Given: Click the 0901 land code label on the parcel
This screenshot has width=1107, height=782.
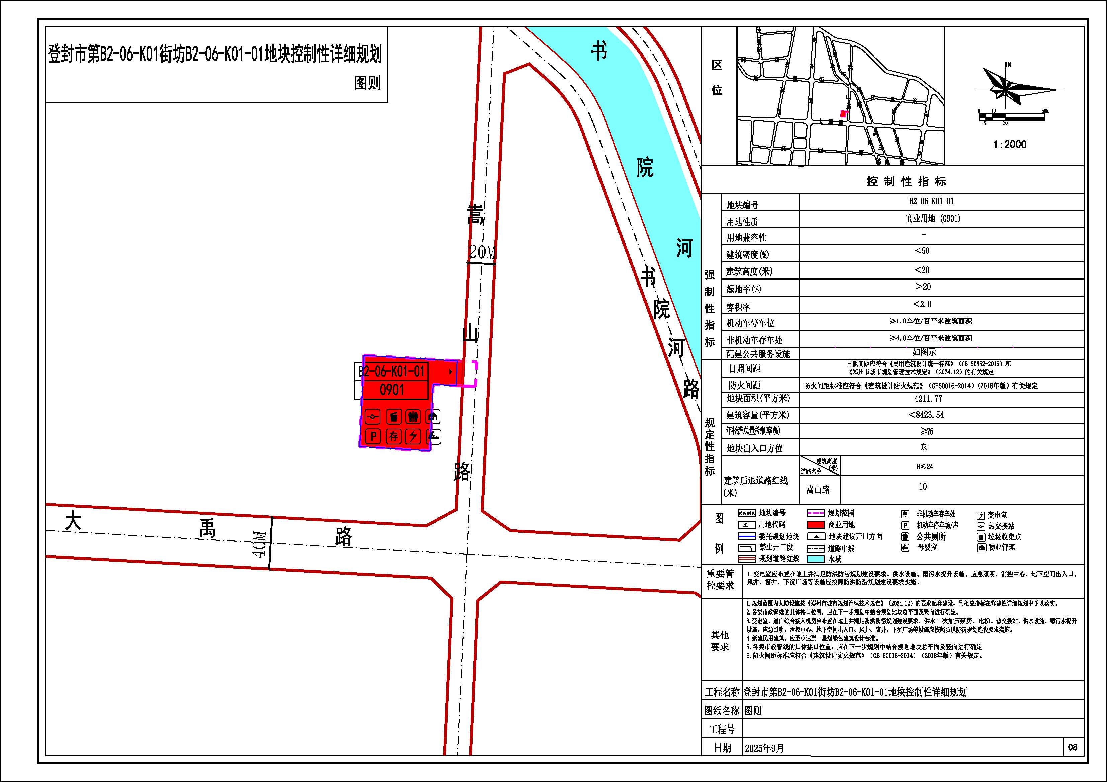Looking at the screenshot, I should pyautogui.click(x=391, y=389).
